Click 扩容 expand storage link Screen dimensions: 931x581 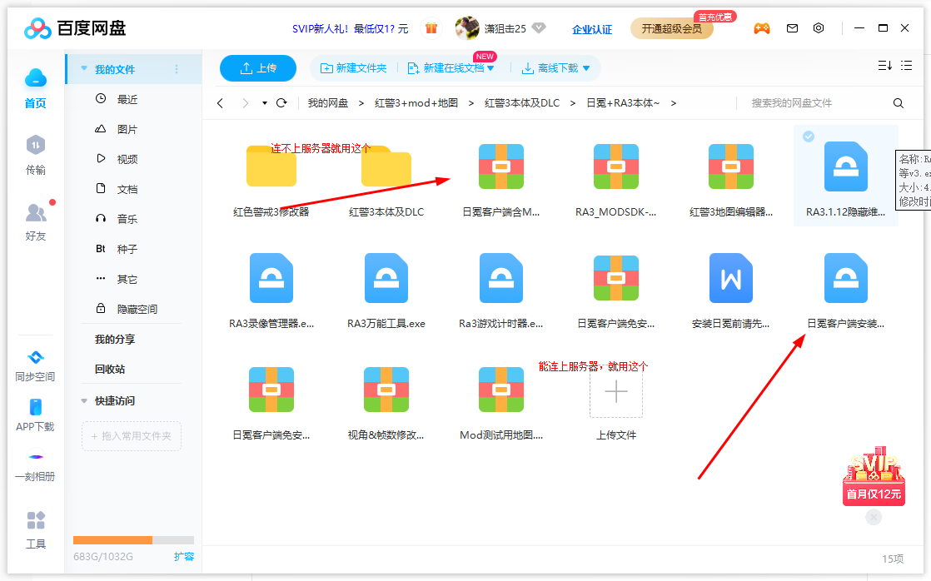[x=184, y=557]
